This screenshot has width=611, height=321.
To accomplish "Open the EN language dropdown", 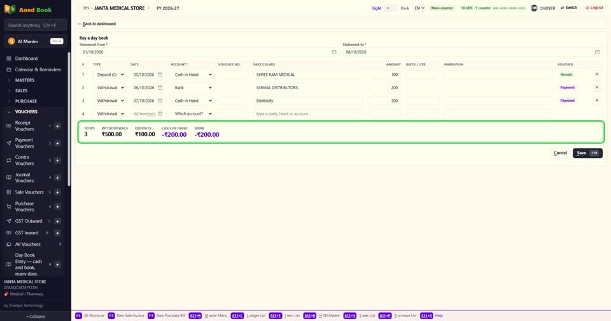I will [419, 8].
